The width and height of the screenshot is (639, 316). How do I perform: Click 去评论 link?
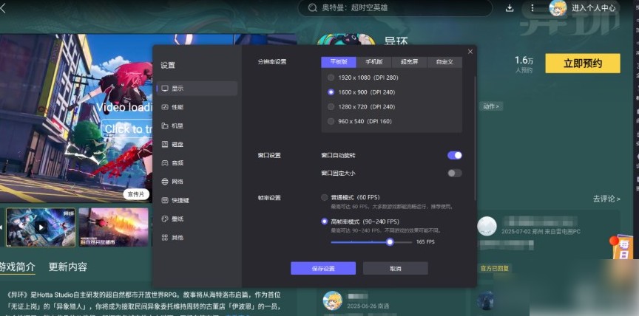pyautogui.click(x=606, y=199)
